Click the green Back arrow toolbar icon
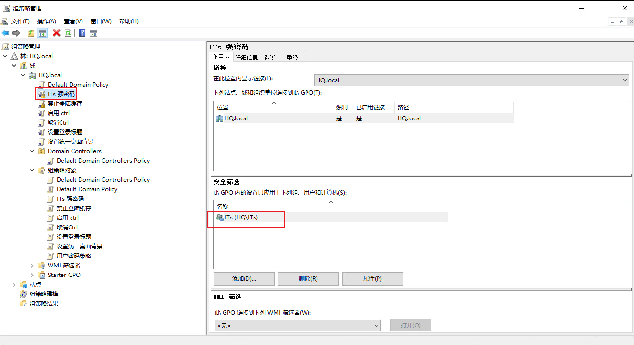The height and width of the screenshot is (345, 634). coord(5,33)
